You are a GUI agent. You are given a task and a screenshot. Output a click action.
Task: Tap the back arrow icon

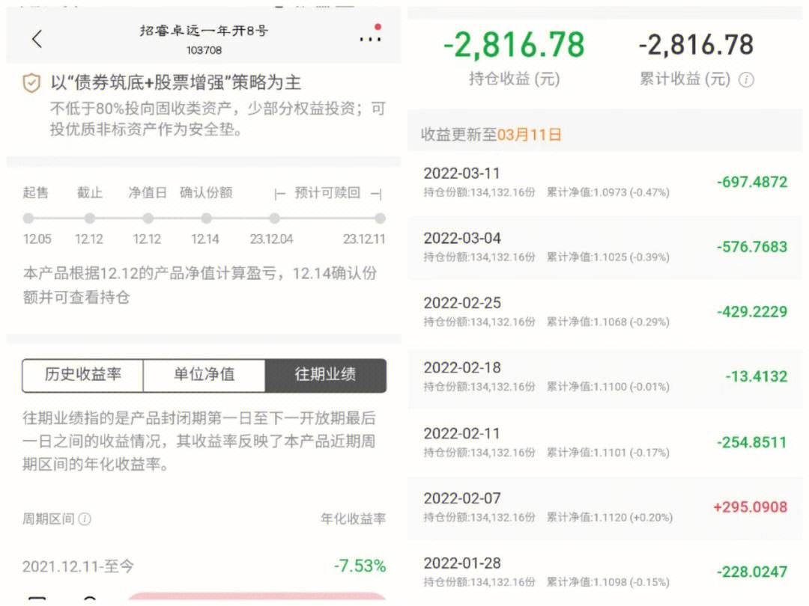tap(37, 39)
